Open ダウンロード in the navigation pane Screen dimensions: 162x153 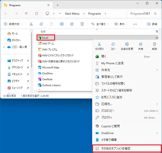(17, 67)
